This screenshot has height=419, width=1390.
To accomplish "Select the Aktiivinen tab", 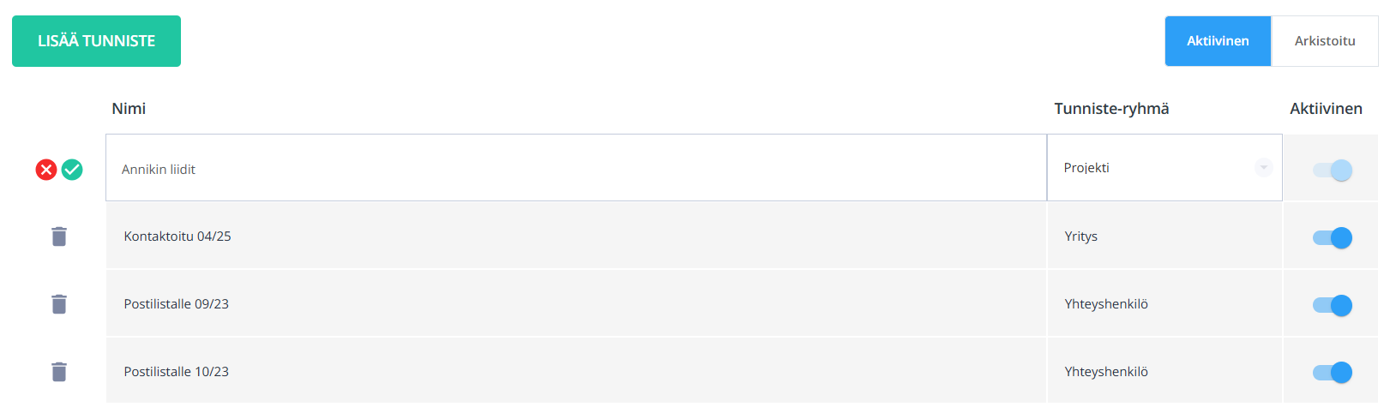I will pyautogui.click(x=1218, y=41).
